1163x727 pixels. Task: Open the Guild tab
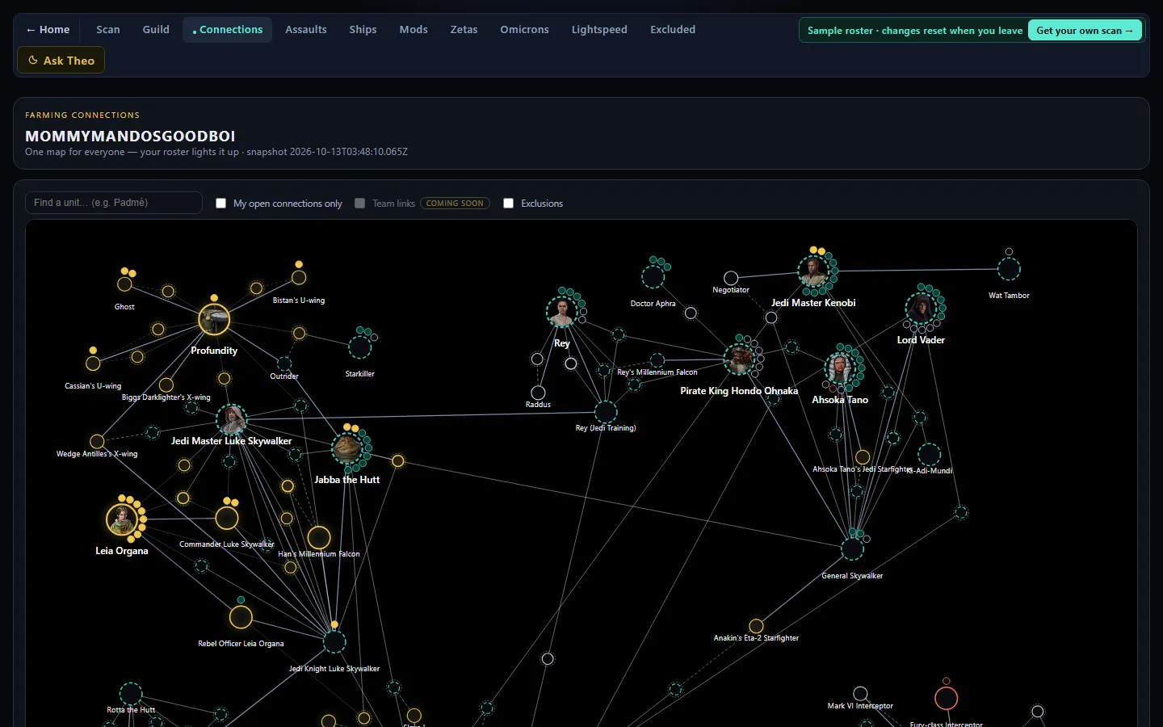click(156, 30)
